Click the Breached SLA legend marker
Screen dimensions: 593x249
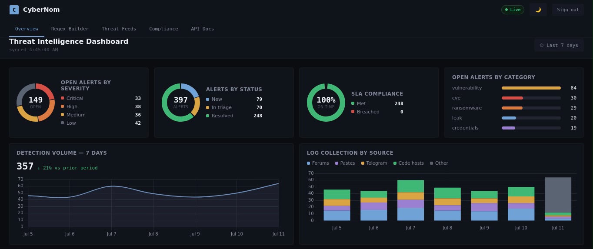[353, 112]
